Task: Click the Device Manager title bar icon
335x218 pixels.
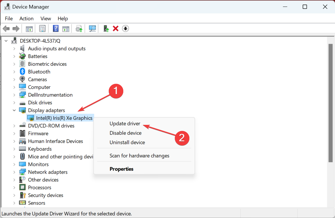Action: click(x=7, y=7)
